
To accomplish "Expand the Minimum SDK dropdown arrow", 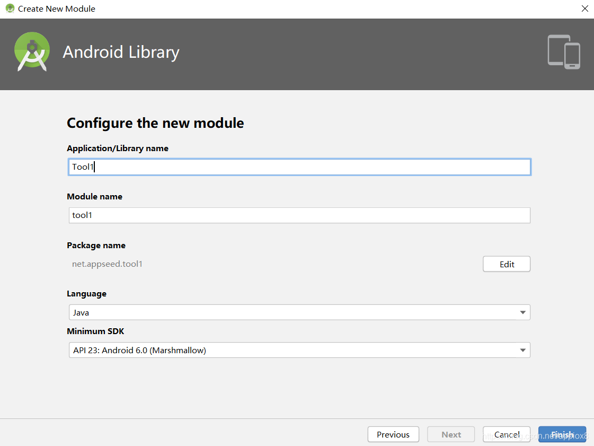I will click(x=523, y=350).
